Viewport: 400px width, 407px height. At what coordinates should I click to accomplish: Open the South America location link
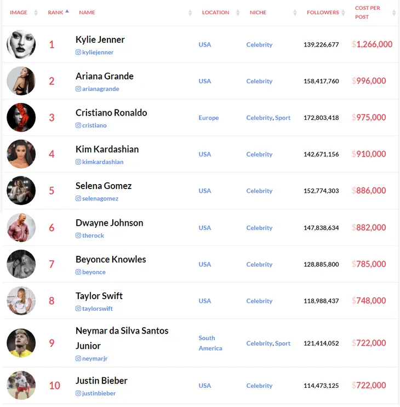(x=210, y=343)
